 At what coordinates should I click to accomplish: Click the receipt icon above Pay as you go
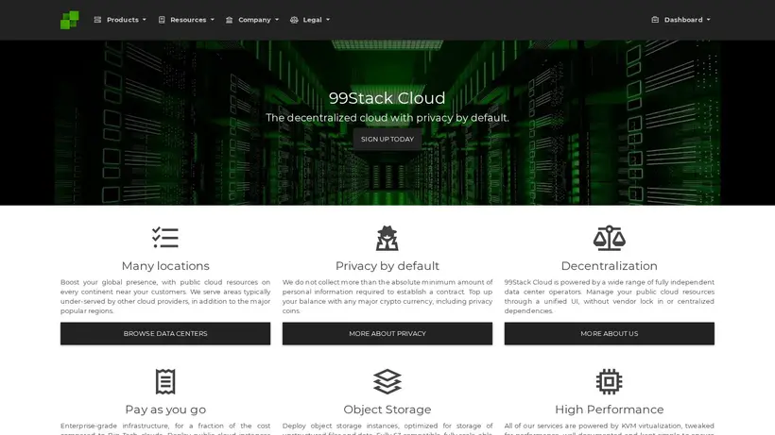pyautogui.click(x=165, y=381)
